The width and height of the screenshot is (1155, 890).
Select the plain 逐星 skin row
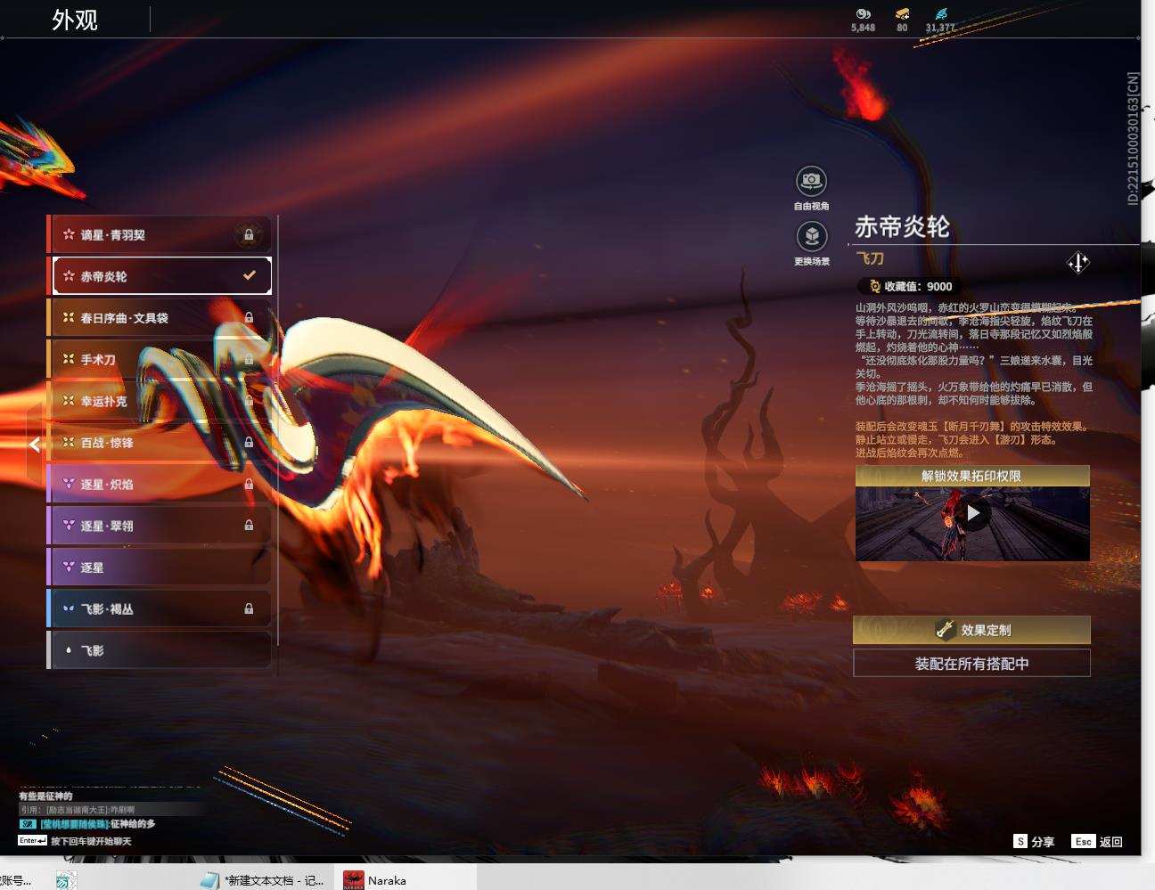[160, 567]
